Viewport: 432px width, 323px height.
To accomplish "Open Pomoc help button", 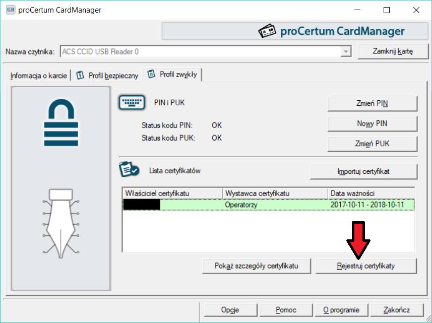I will (286, 310).
